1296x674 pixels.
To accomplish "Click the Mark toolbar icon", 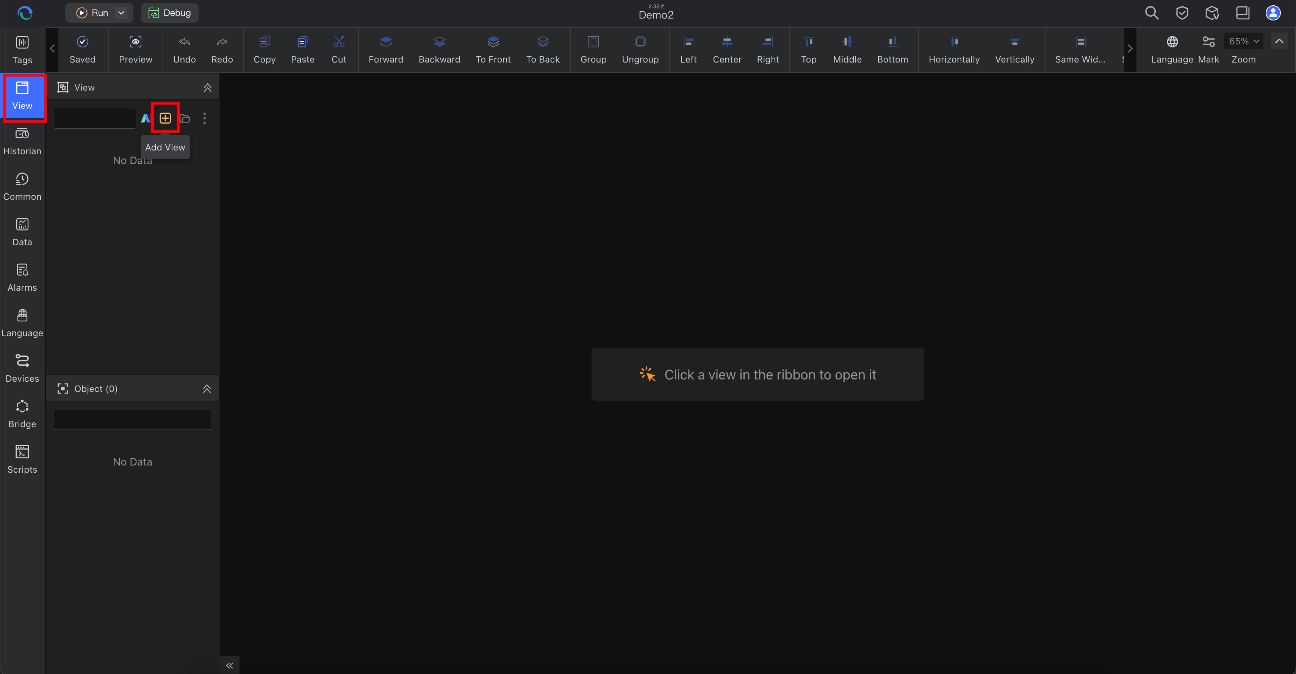I will click(x=1208, y=42).
